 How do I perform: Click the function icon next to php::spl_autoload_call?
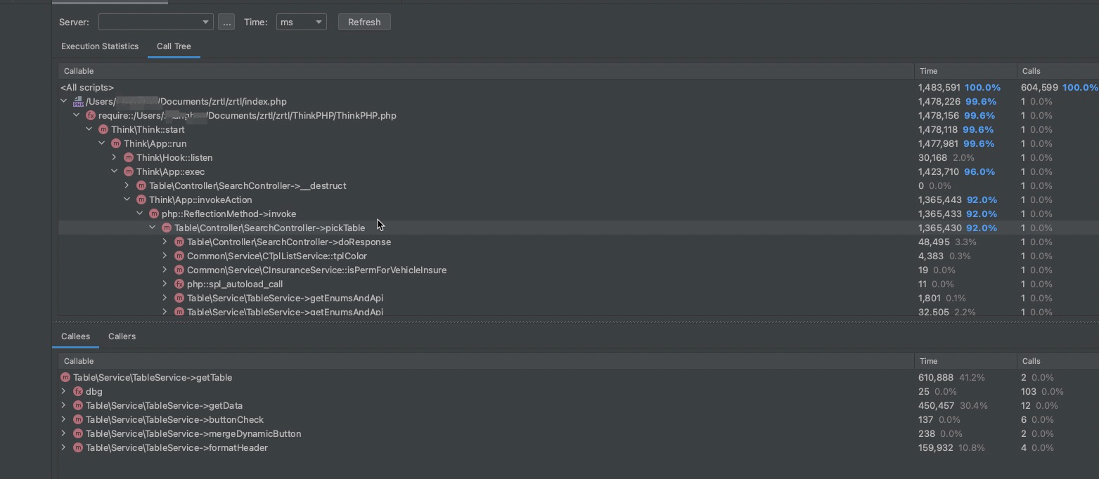click(179, 284)
